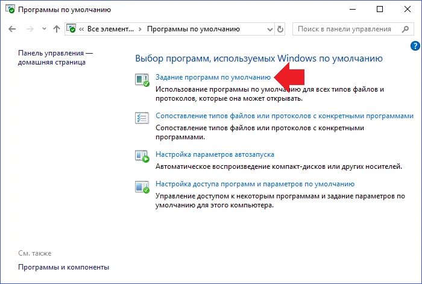Screen dimensions: 422x284
Task: Click breadcrumb Все элемент...
Action: pyautogui.click(x=110, y=29)
